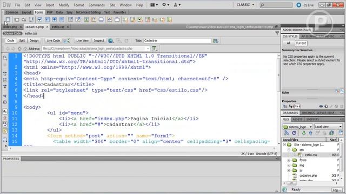
Task: Insert a Radio Group form element
Action: [62, 19]
